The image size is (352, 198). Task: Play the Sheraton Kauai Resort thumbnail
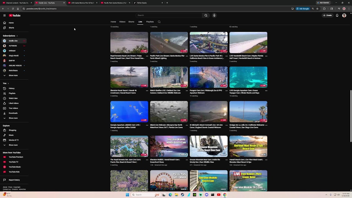129,77
